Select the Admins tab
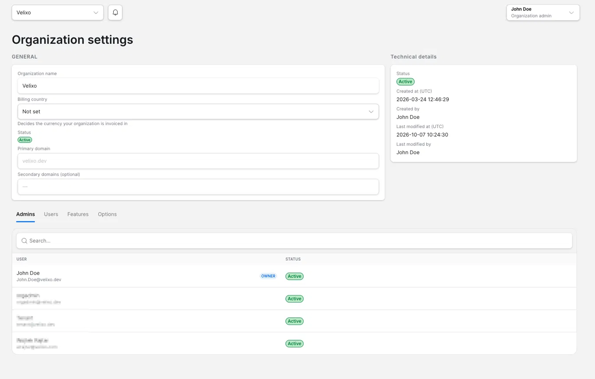 (26, 214)
